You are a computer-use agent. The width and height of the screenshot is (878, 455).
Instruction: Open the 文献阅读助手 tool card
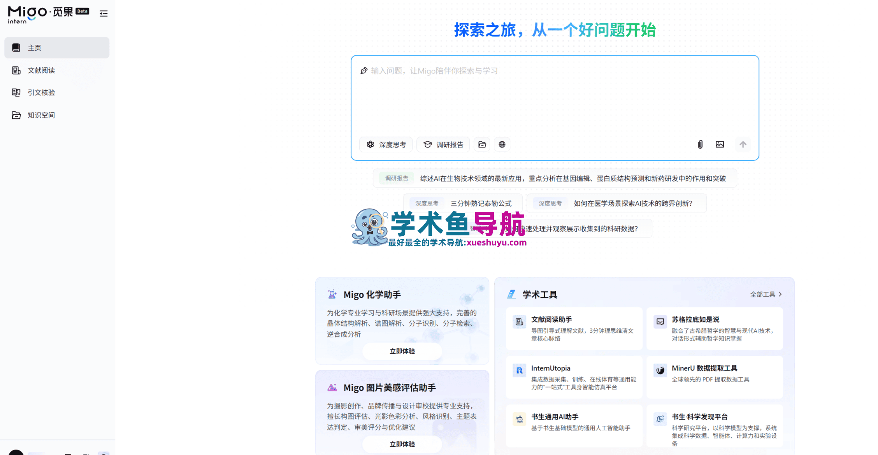click(x=574, y=329)
